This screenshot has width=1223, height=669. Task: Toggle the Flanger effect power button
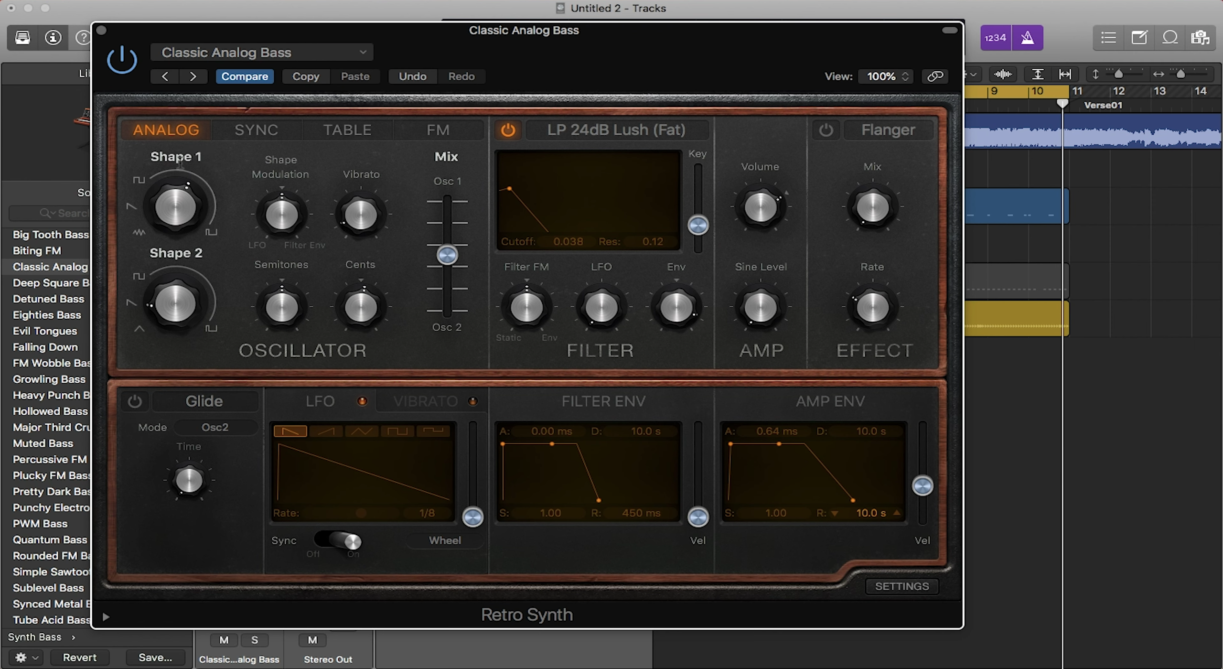826,130
